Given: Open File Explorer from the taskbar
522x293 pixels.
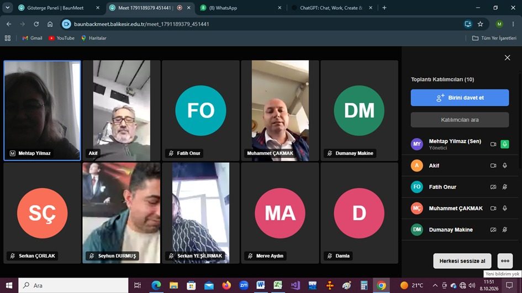Looking at the screenshot, I should point(174,285).
